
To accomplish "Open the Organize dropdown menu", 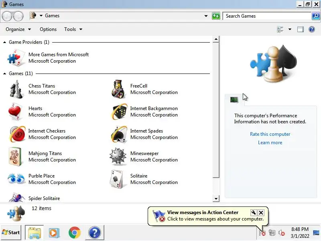I will [18, 29].
